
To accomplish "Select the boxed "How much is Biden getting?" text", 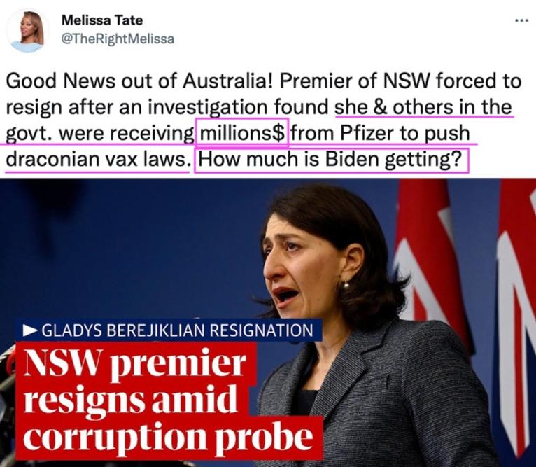I will [331, 160].
